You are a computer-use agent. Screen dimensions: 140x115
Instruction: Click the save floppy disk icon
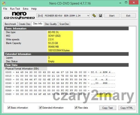click(100, 16)
